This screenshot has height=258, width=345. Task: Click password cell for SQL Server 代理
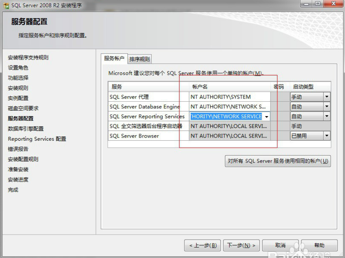click(x=280, y=97)
